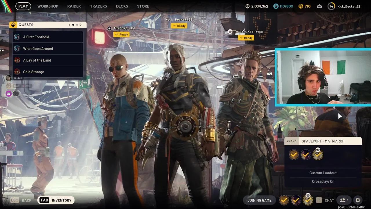Screen dimensions: 371x209
Task: Open the What Goes Around quest
Action: tap(48, 48)
